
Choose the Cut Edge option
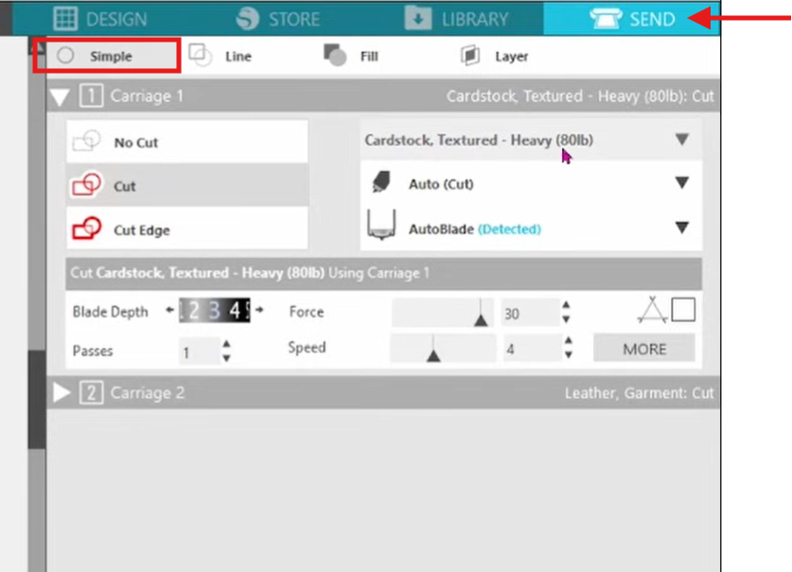click(x=186, y=230)
